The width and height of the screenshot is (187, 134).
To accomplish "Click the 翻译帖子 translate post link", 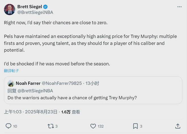I will [12, 71].
